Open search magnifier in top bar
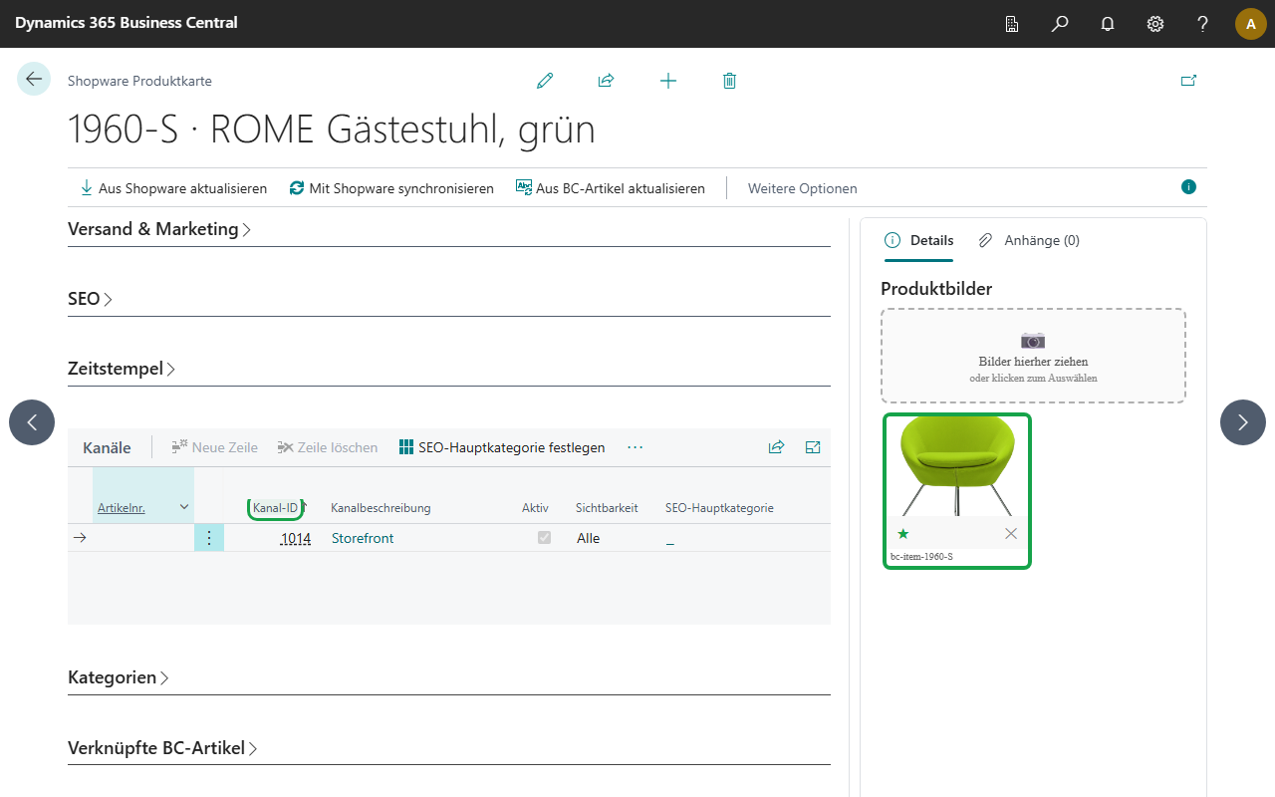The image size is (1275, 797). click(x=1060, y=24)
